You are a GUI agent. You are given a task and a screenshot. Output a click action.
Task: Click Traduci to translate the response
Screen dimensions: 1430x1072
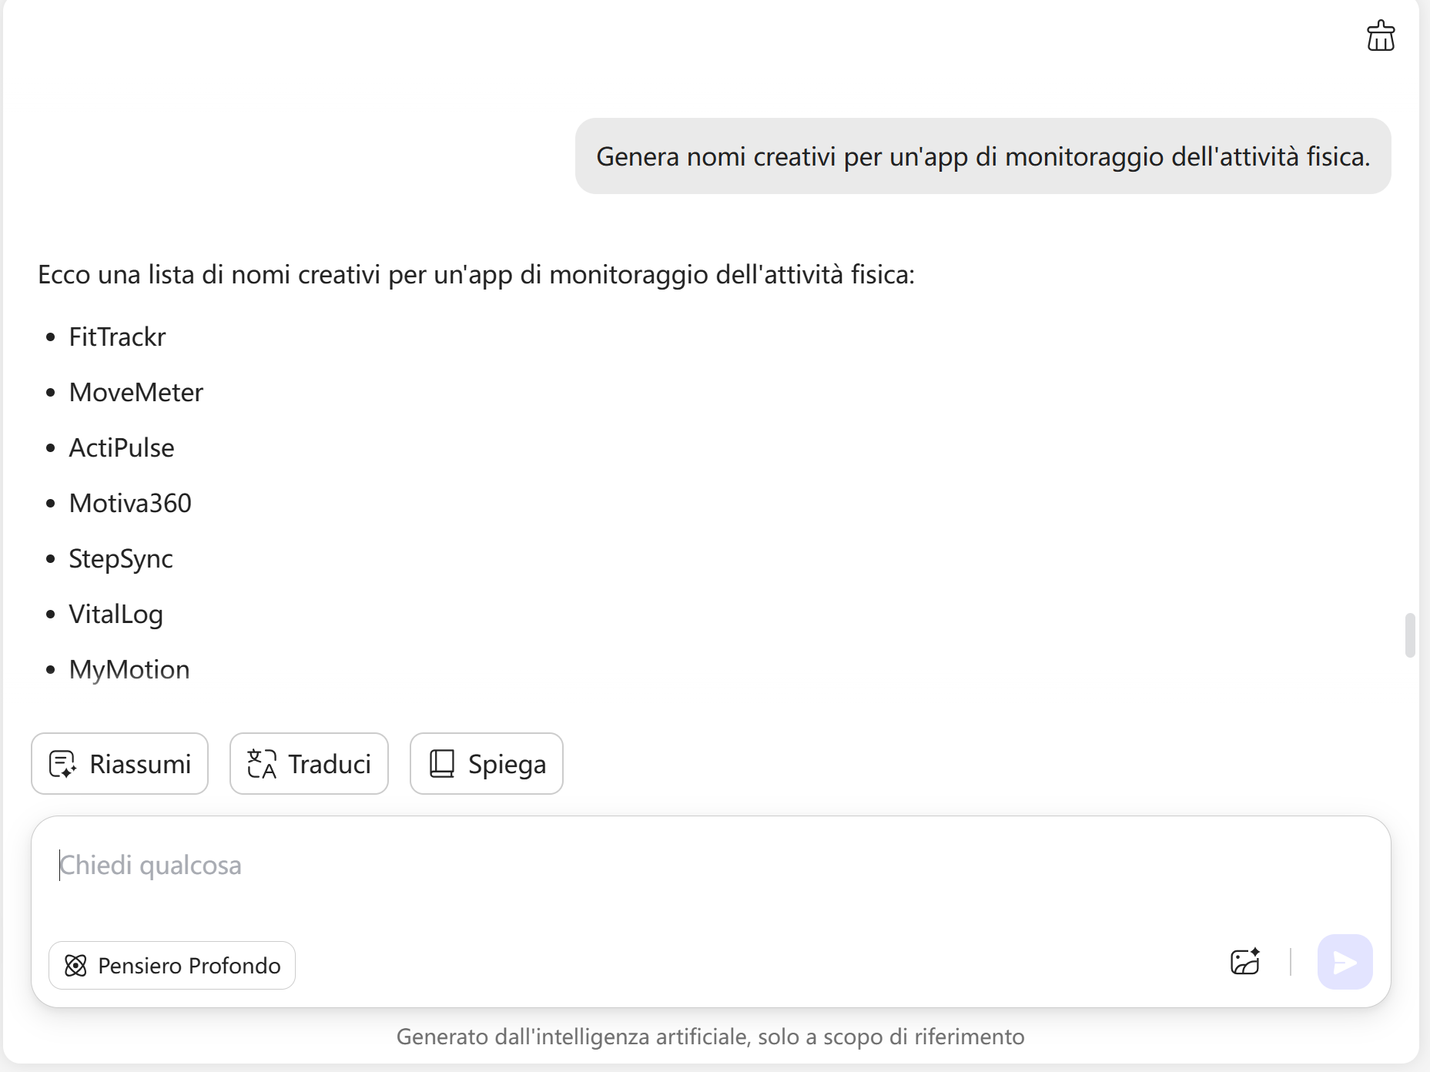click(308, 764)
